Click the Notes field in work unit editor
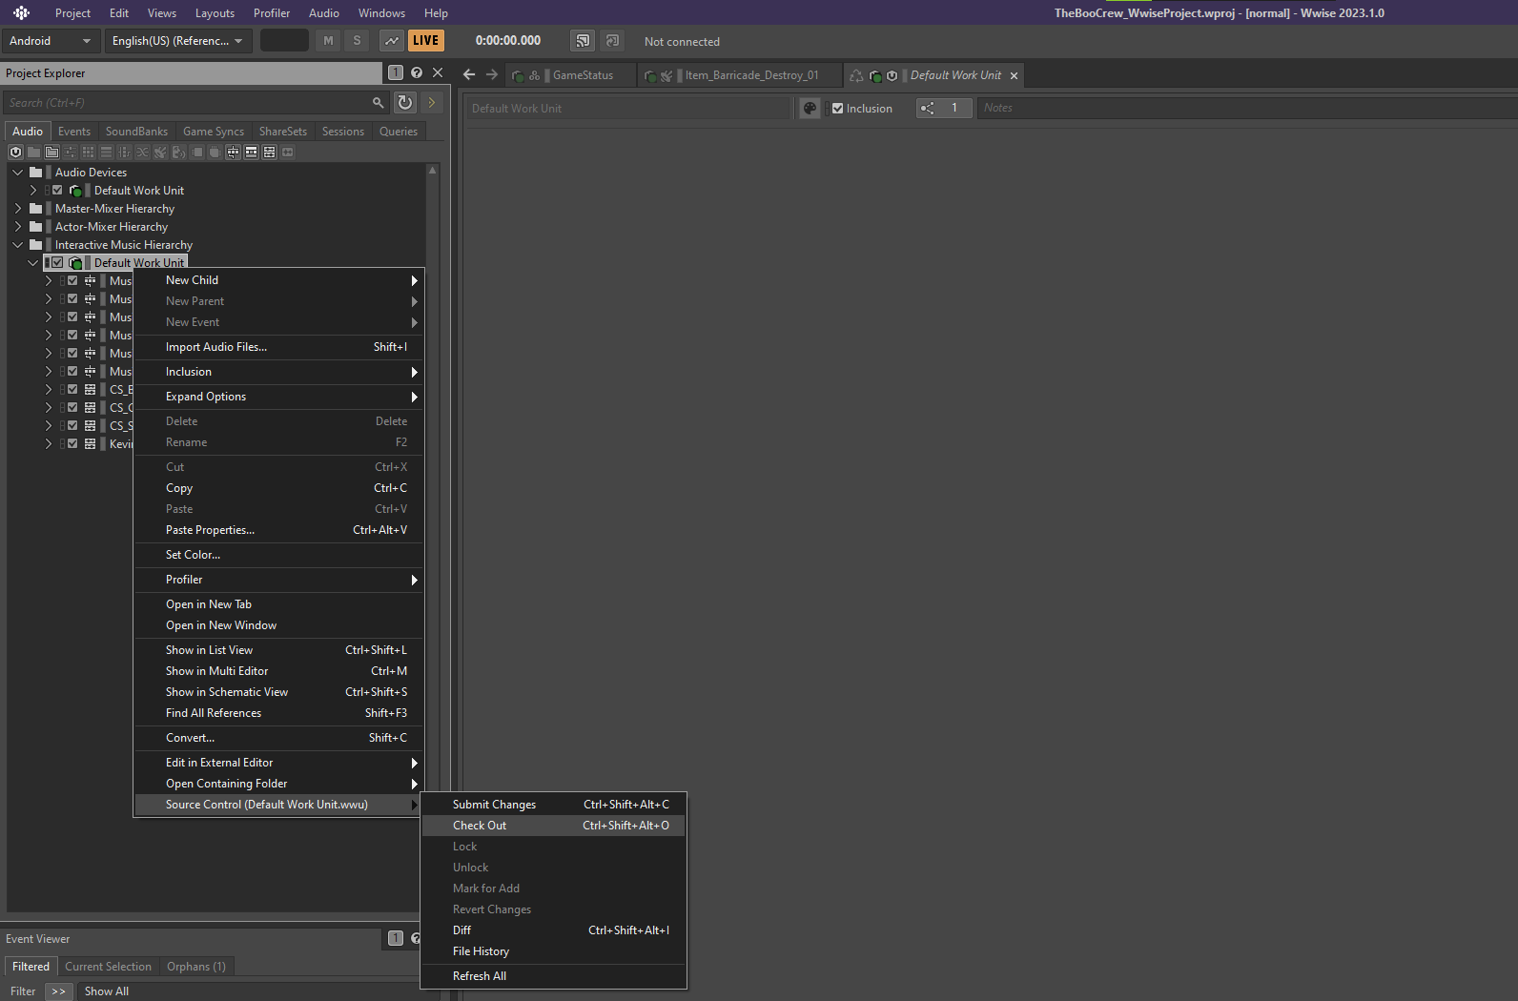Image resolution: width=1518 pixels, height=1001 pixels. 1247,108
